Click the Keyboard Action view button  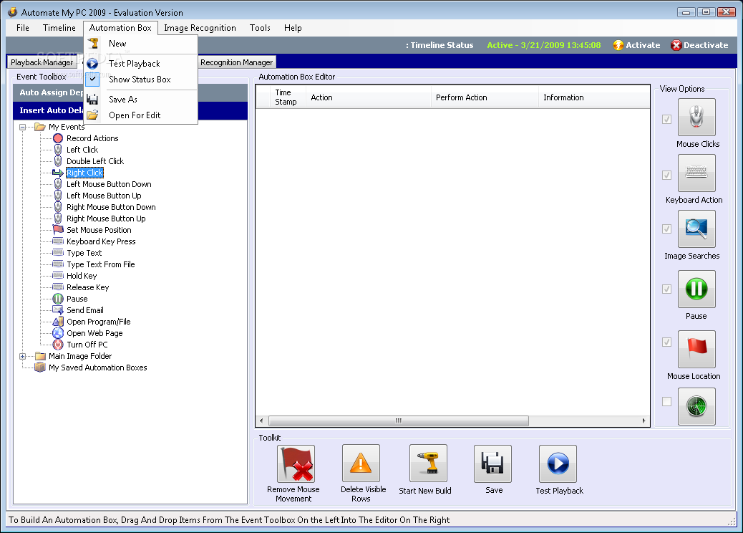point(696,173)
